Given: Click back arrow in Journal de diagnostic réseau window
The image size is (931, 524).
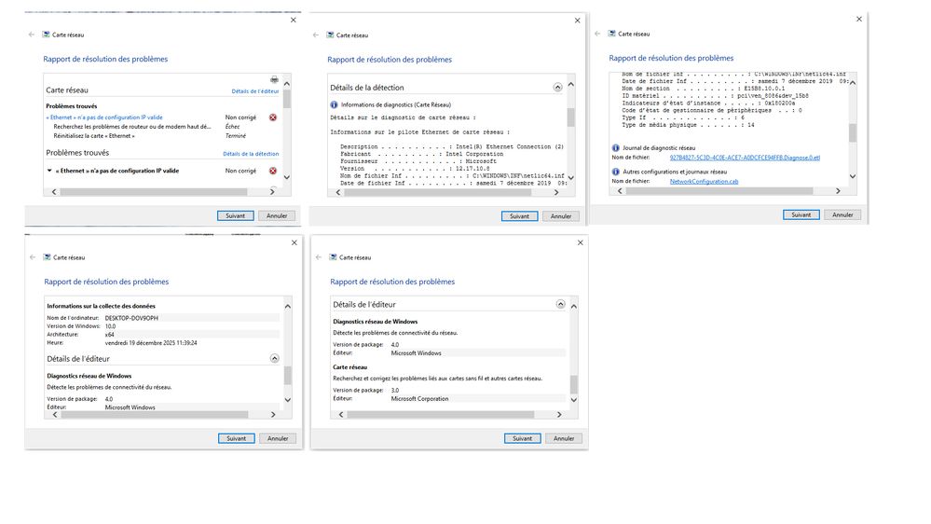Looking at the screenshot, I should (597, 34).
